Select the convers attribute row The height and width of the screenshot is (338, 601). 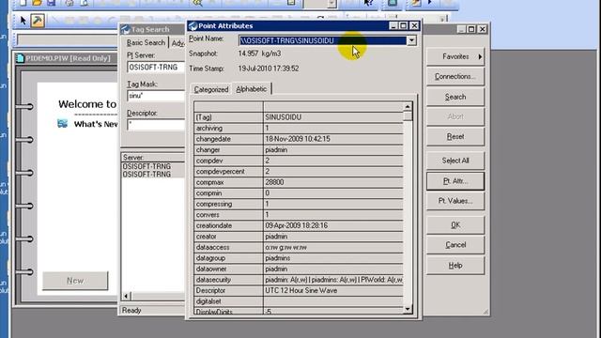point(299,215)
